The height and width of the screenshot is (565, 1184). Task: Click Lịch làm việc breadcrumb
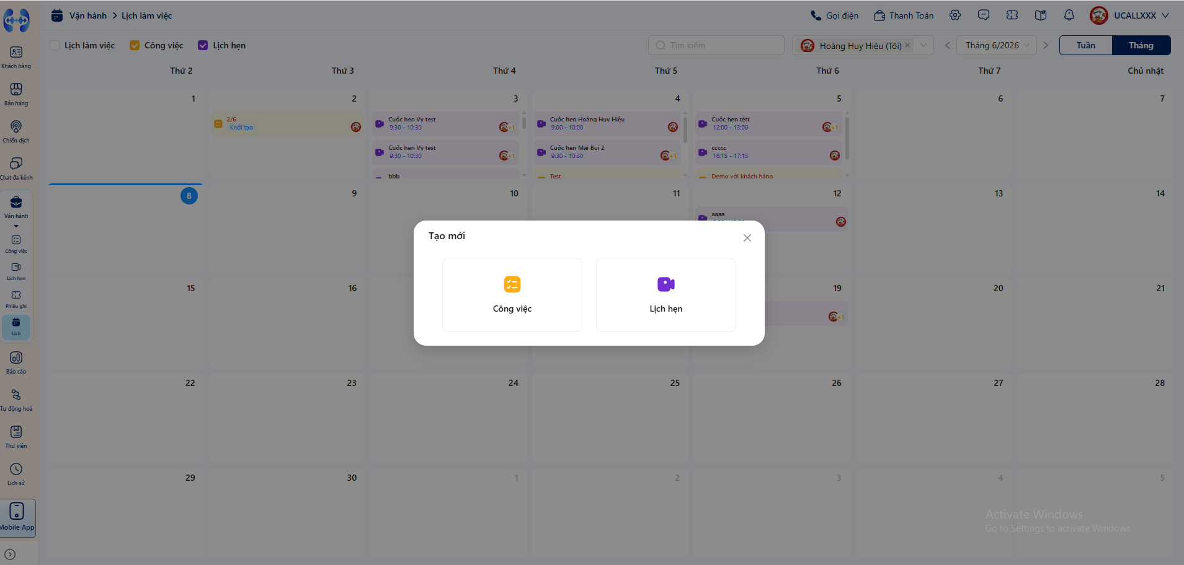pos(146,15)
